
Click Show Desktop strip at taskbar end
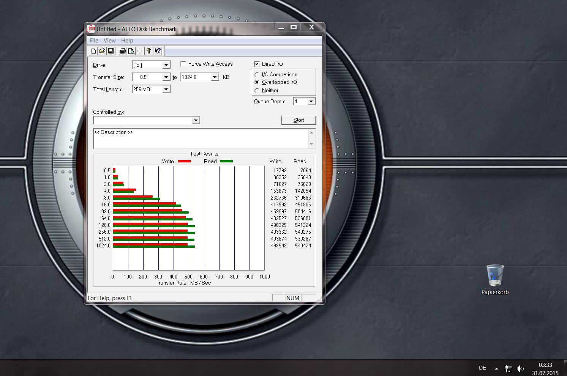tap(565, 368)
